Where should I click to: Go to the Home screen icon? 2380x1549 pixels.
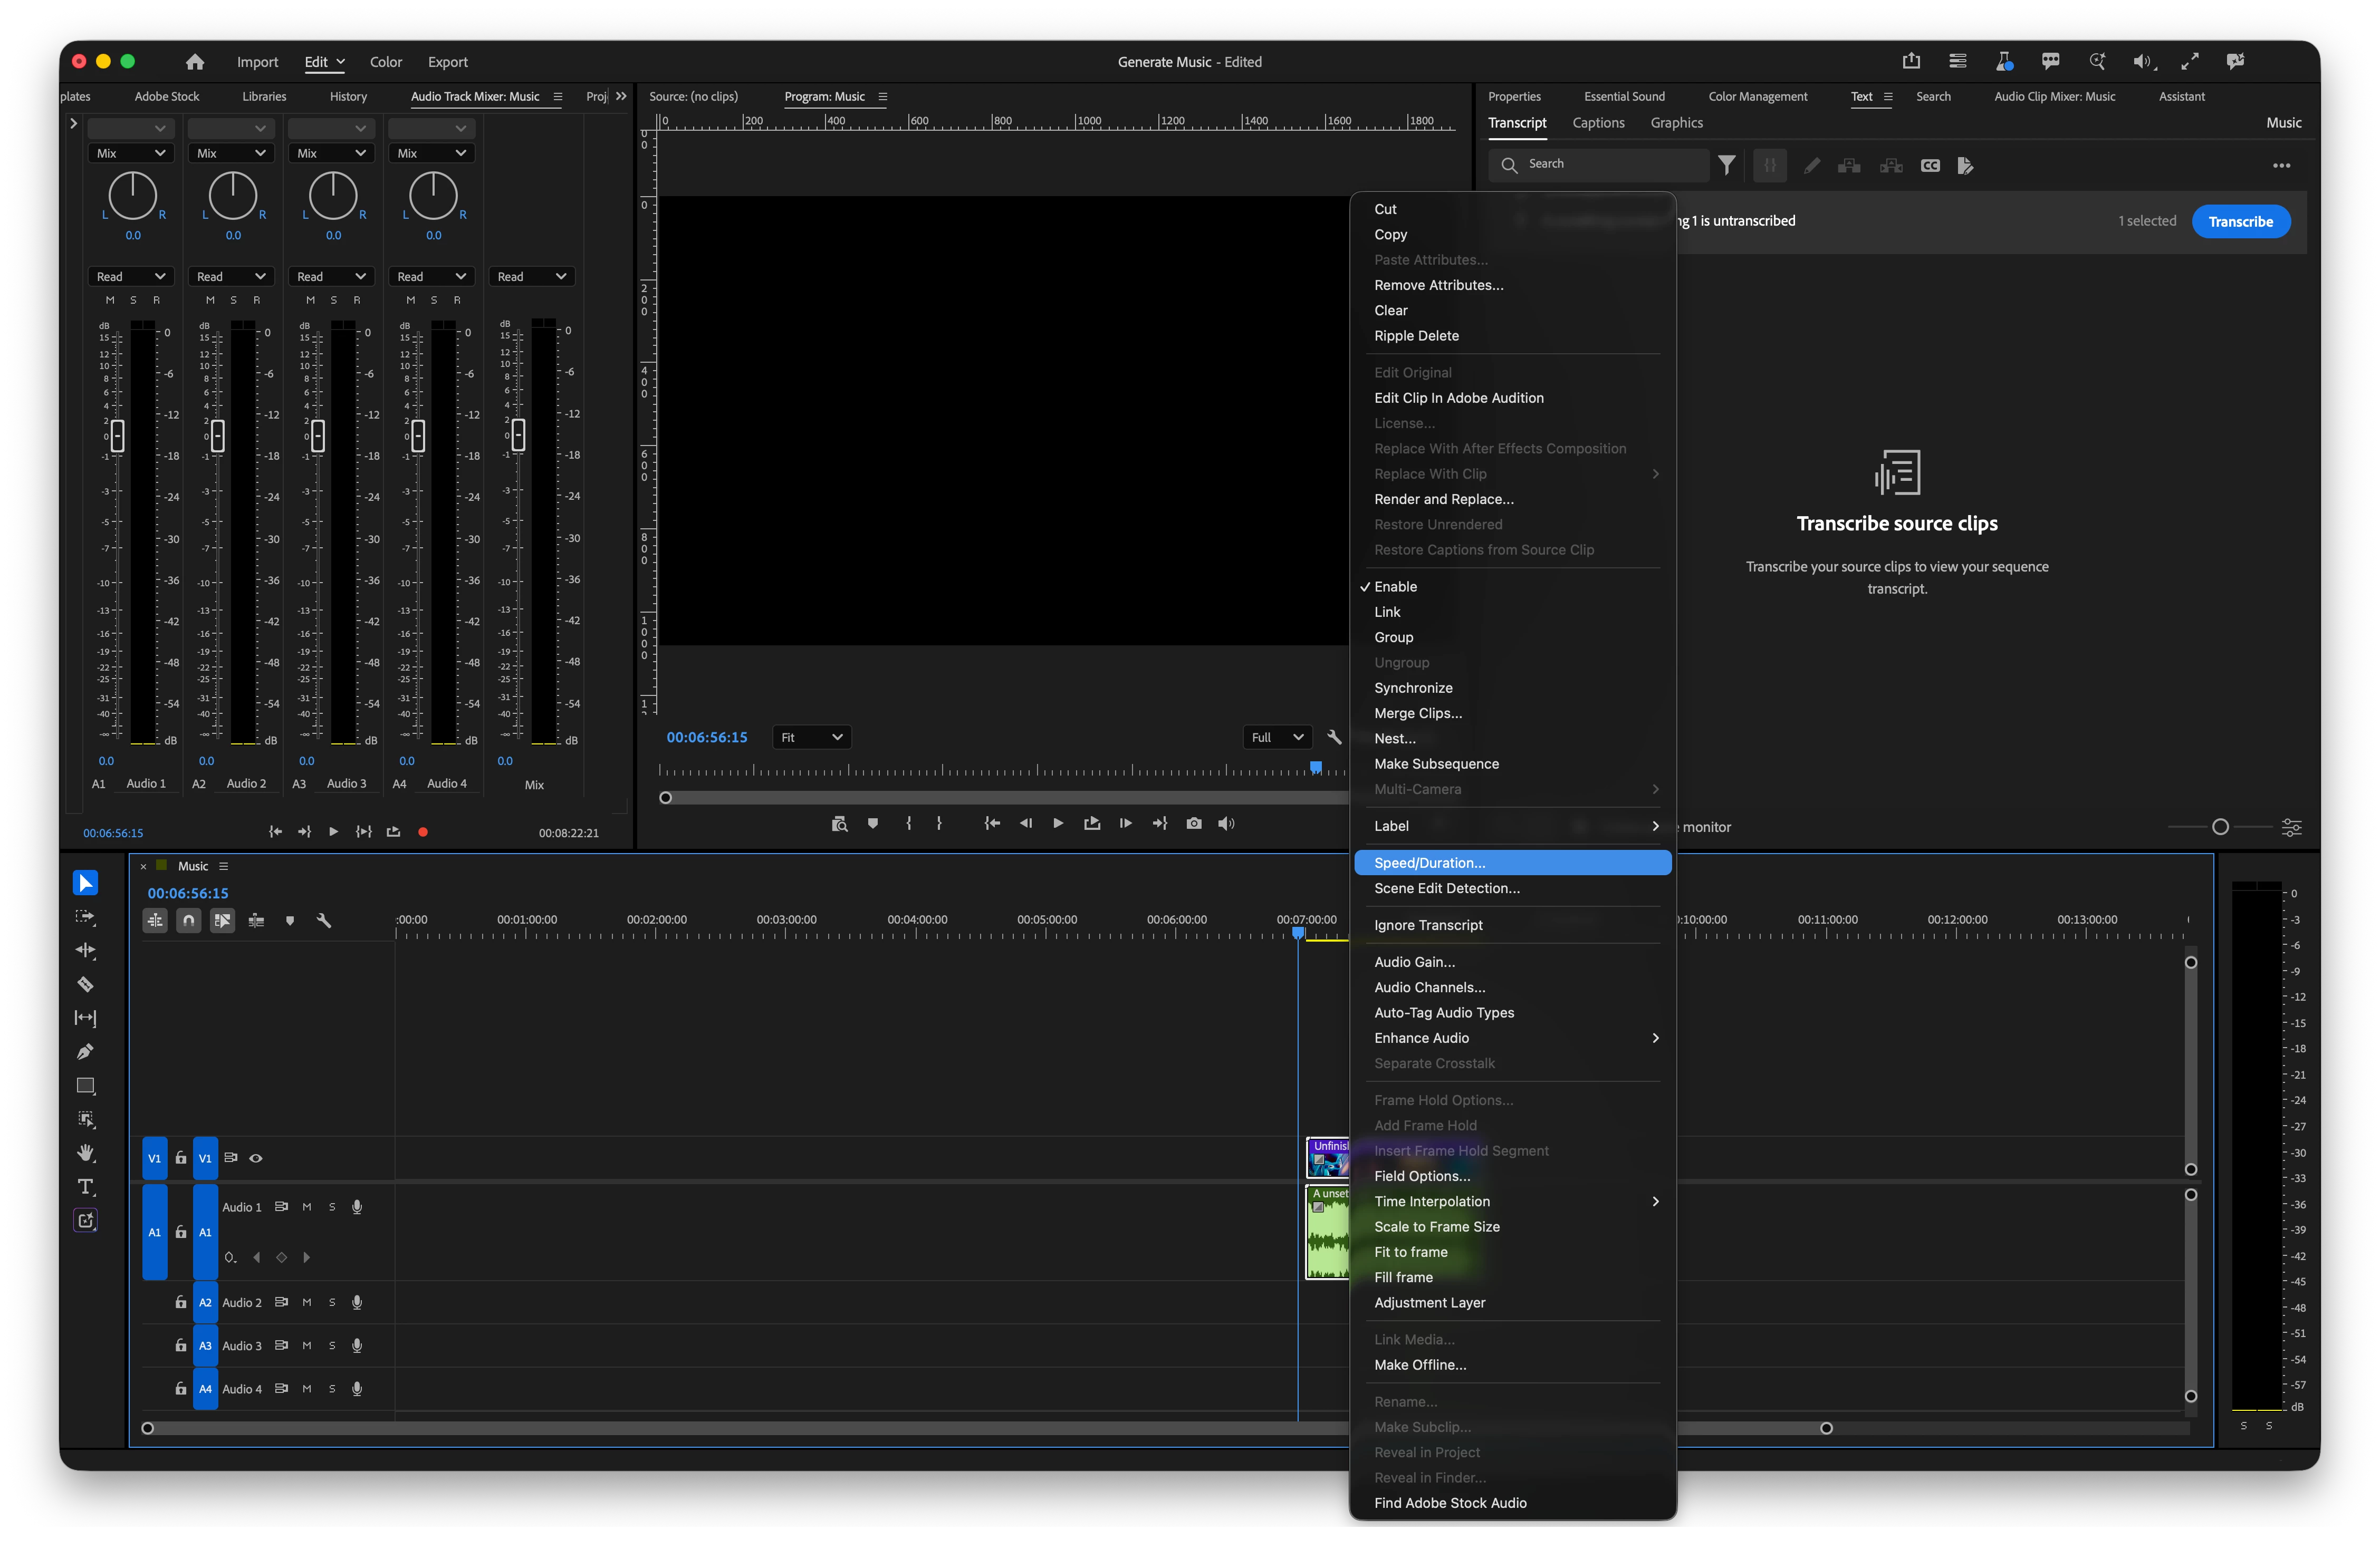(x=195, y=62)
